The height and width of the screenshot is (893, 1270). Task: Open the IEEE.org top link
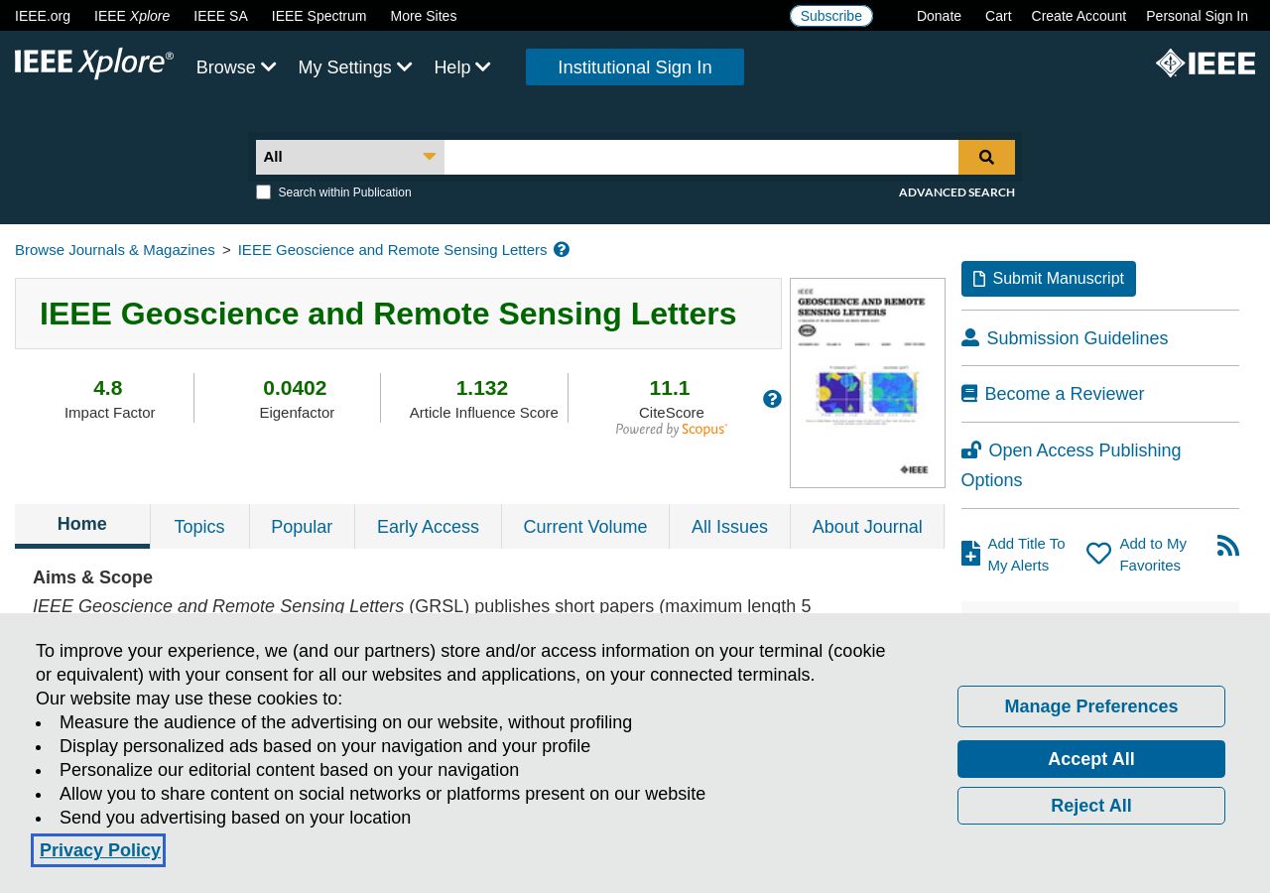coord(43,16)
